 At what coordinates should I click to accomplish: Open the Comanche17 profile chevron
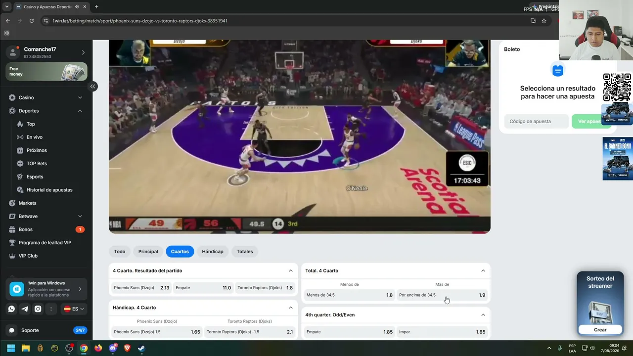83,52
